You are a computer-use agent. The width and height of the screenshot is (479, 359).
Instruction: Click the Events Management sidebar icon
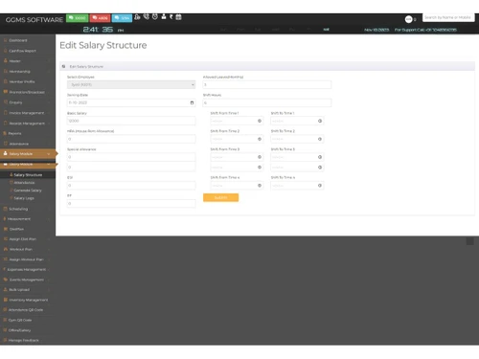click(6, 280)
